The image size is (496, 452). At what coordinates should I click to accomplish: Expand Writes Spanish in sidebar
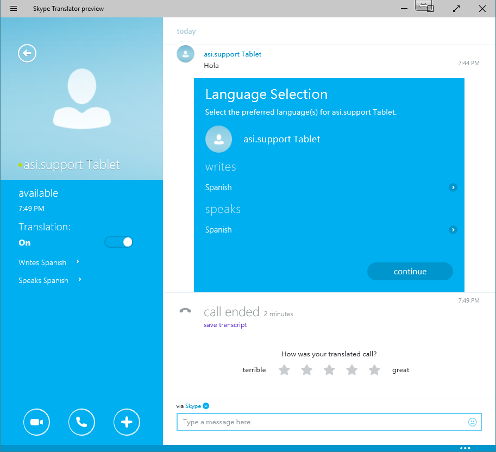(x=78, y=262)
